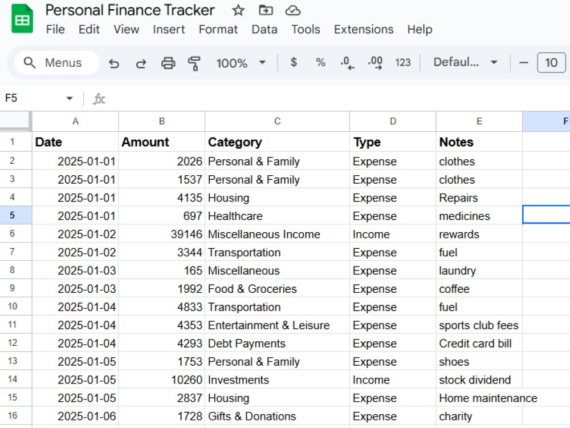Star the Personal Finance Tracker document
The width and height of the screenshot is (570, 428).
click(x=238, y=10)
